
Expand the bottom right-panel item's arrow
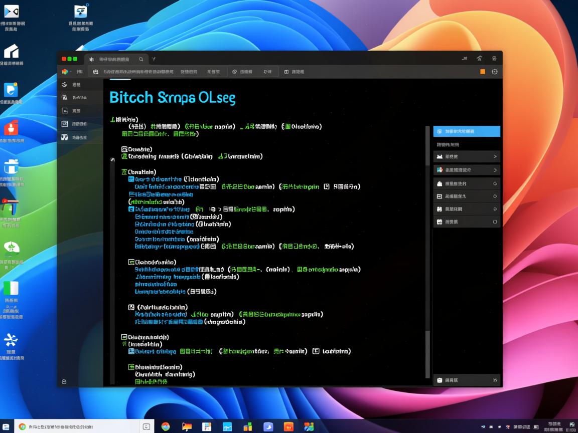(495, 380)
